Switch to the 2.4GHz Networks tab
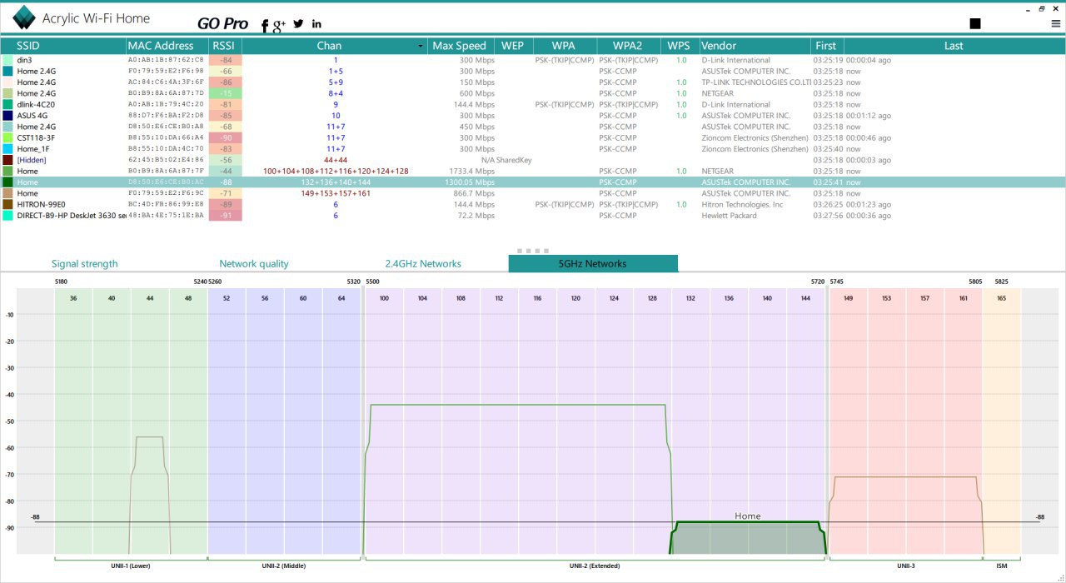This screenshot has height=583, width=1066. [422, 264]
